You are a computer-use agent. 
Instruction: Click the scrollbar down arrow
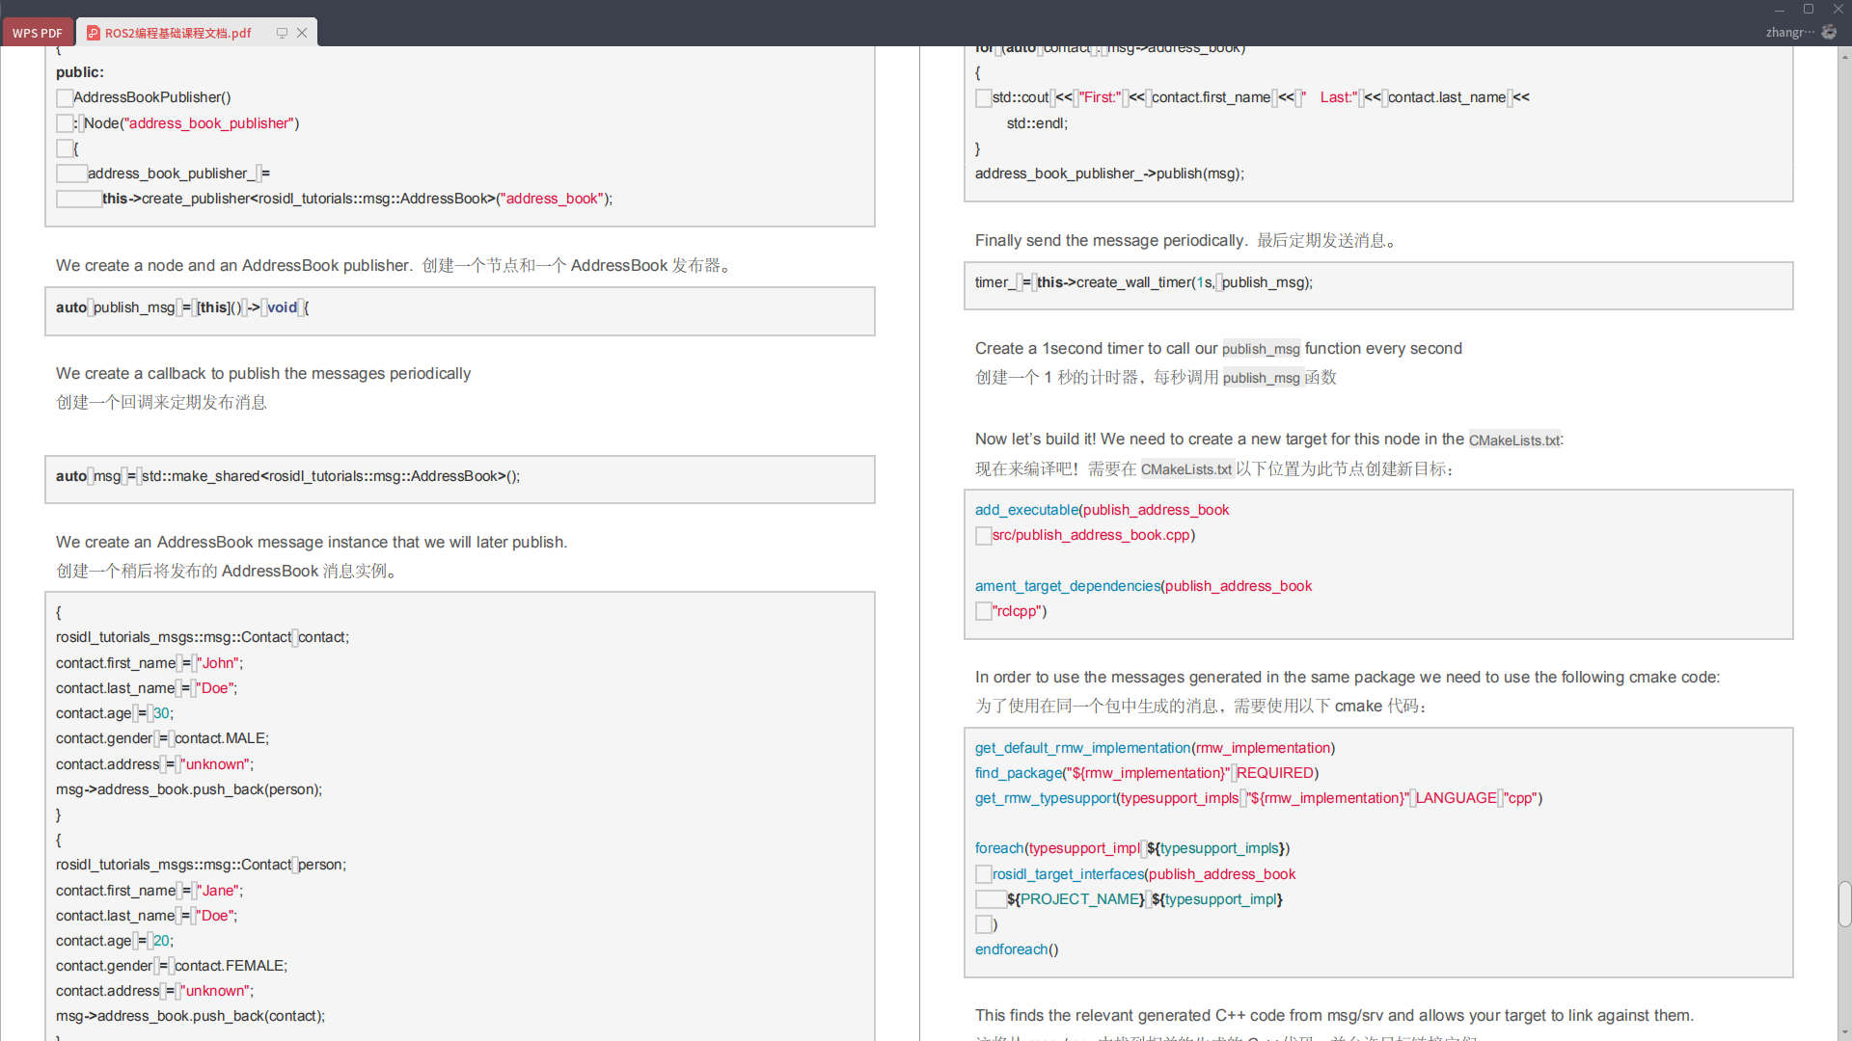1844,1031
